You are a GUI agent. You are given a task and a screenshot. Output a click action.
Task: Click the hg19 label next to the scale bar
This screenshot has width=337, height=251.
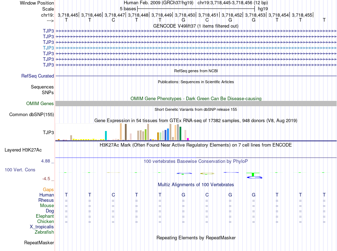coord(263,9)
